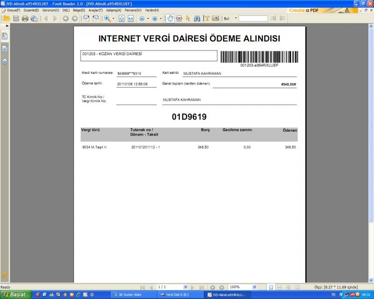Open the 100% zoom level dropdown
The width and height of the screenshot is (374, 299).
tap(254, 287)
